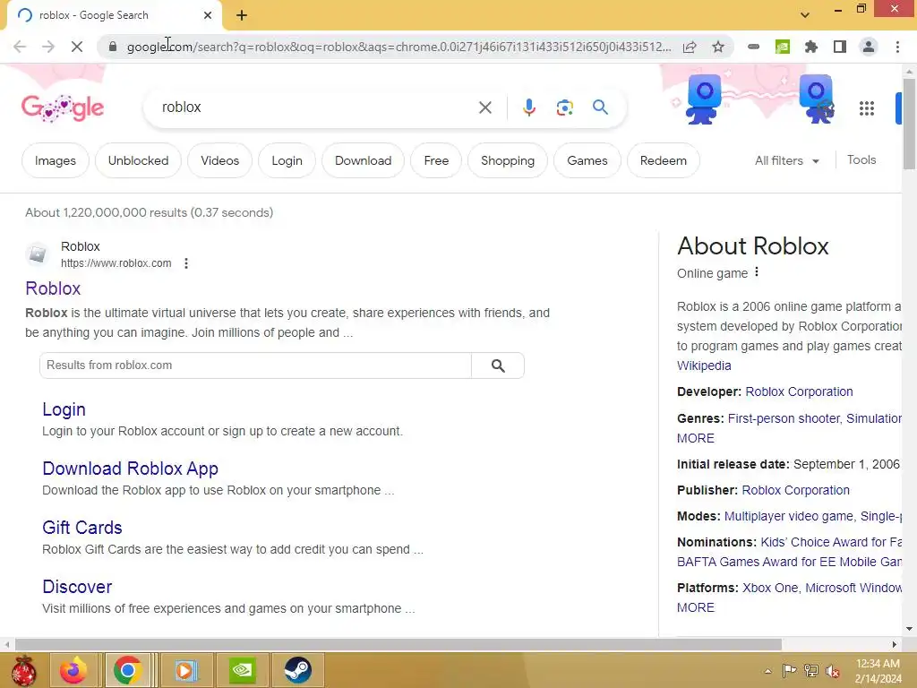This screenshot has height=688, width=917.
Task: Show hidden system tray icons
Action: tap(767, 671)
